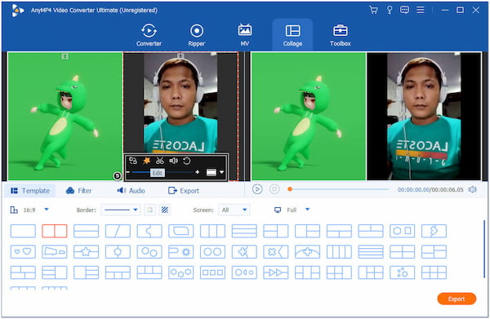Select the single-screen template
Screen dimensions: 490x319
click(23, 231)
